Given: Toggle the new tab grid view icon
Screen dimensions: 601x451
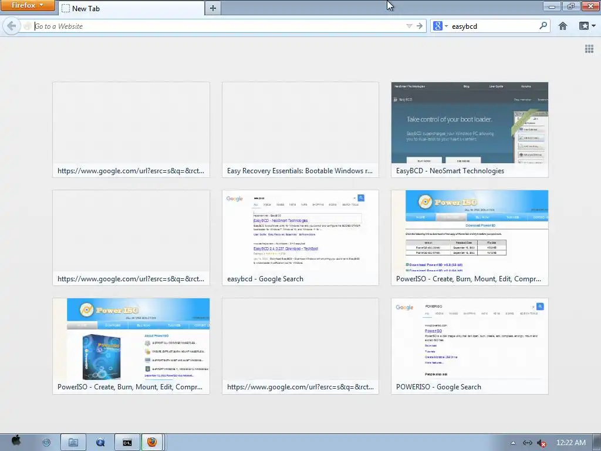Looking at the screenshot, I should pos(589,49).
